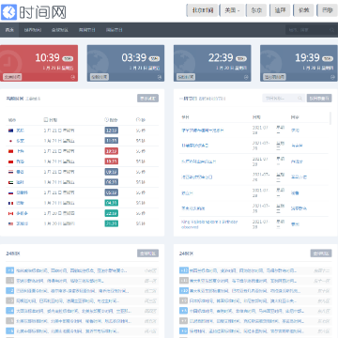Open the 19:39 time card
The width and height of the screenshot is (338, 338).
click(299, 63)
